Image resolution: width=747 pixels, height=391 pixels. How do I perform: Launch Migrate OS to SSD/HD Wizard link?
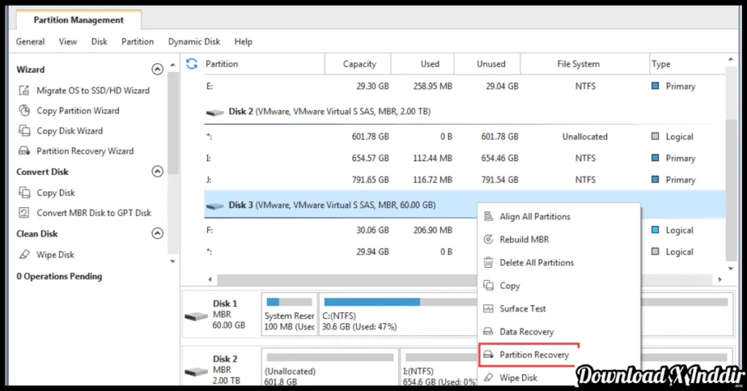93,90
